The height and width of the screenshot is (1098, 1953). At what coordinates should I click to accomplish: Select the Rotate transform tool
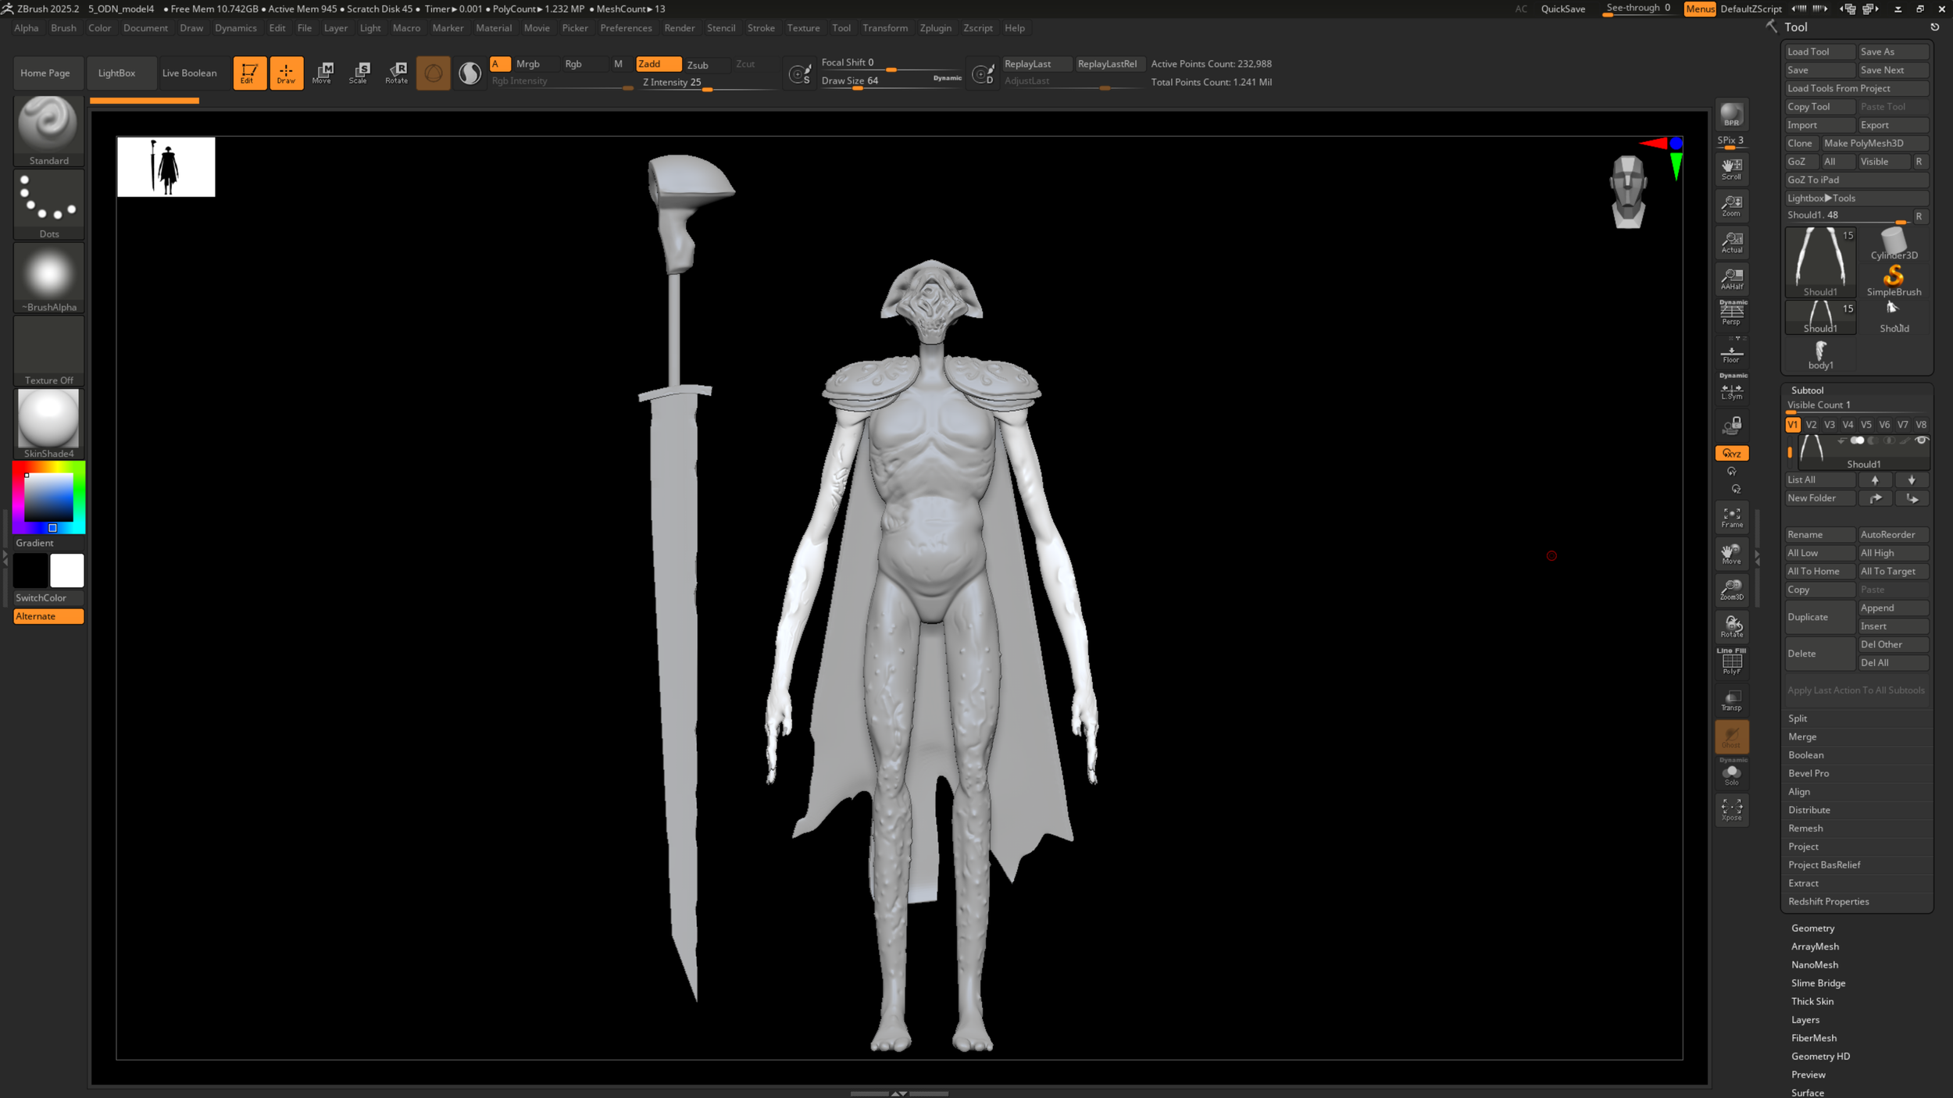[x=397, y=73]
